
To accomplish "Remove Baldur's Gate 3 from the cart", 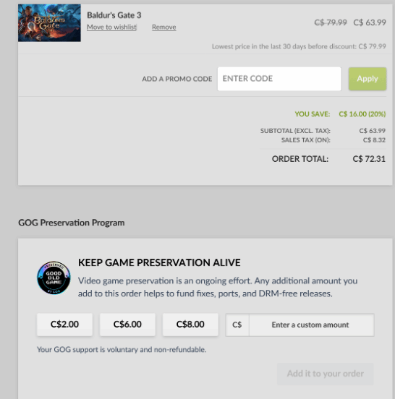I will pos(163,27).
